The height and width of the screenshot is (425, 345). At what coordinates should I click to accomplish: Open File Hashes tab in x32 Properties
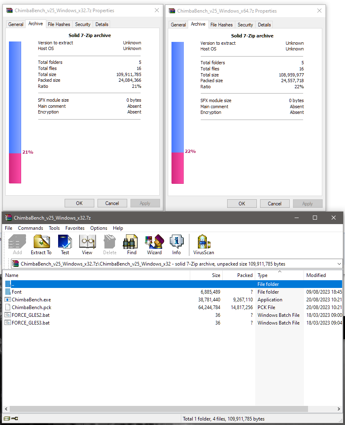[59, 24]
